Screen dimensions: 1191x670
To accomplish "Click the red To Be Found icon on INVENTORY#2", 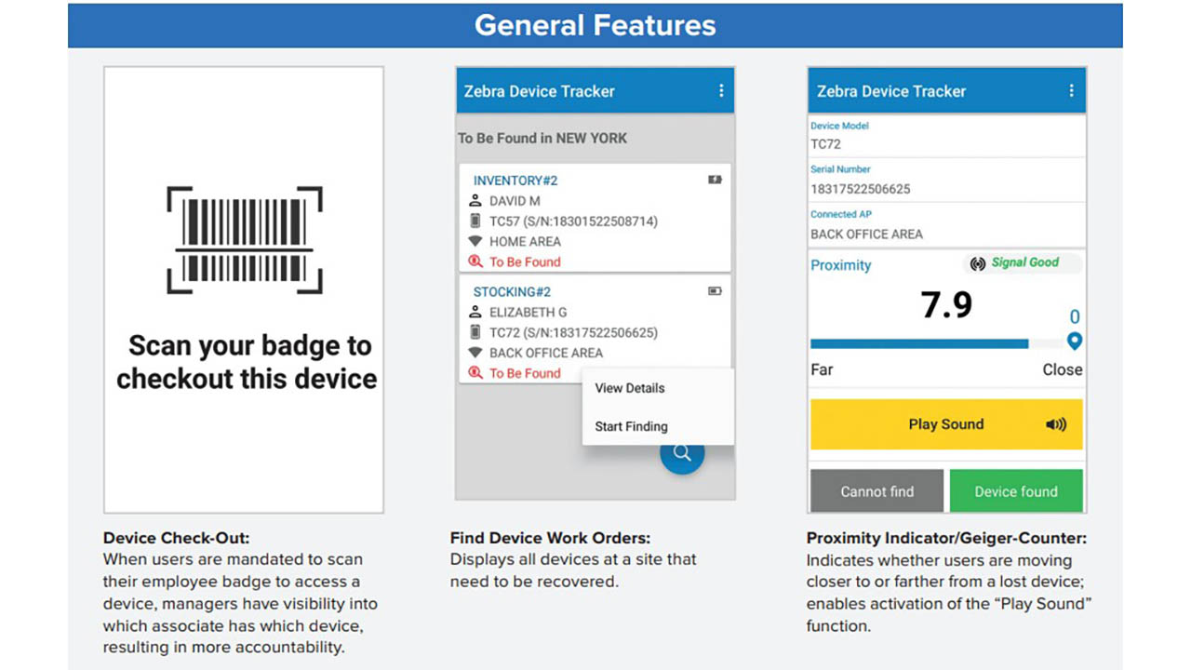I will tap(476, 261).
